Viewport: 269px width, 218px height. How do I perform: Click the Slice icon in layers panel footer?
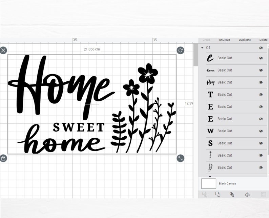pyautogui.click(x=205, y=194)
